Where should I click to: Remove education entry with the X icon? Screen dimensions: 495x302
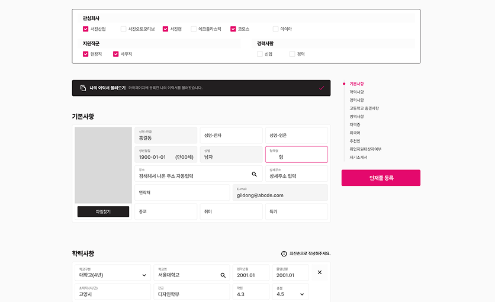(x=320, y=272)
